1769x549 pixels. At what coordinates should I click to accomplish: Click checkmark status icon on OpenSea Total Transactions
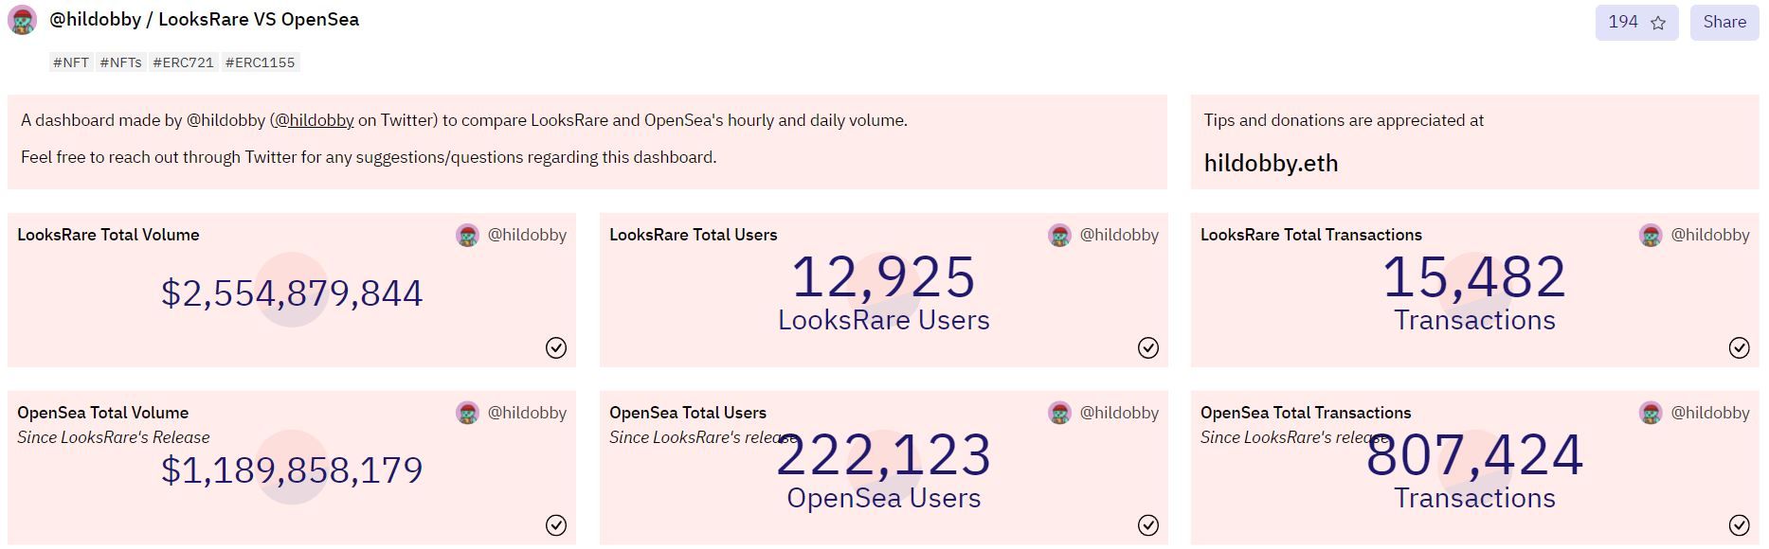pyautogui.click(x=1740, y=525)
